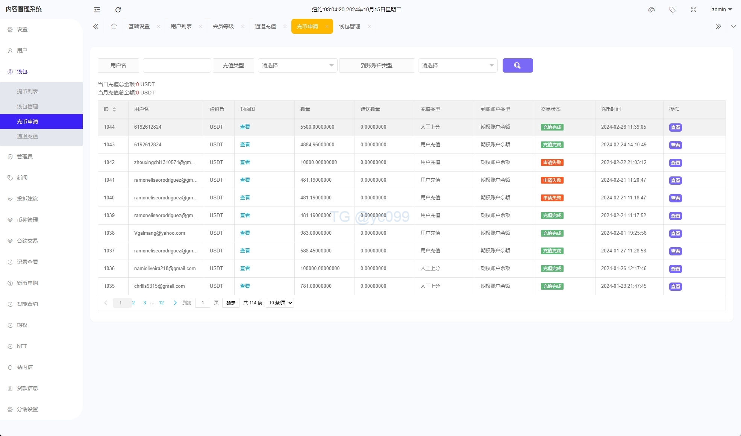Click the purple search button
This screenshot has height=436, width=741.
pos(517,65)
